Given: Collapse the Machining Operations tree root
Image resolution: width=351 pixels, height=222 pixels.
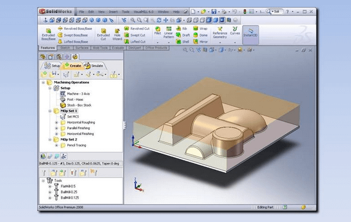Looking at the screenshot, I should 43,83.
